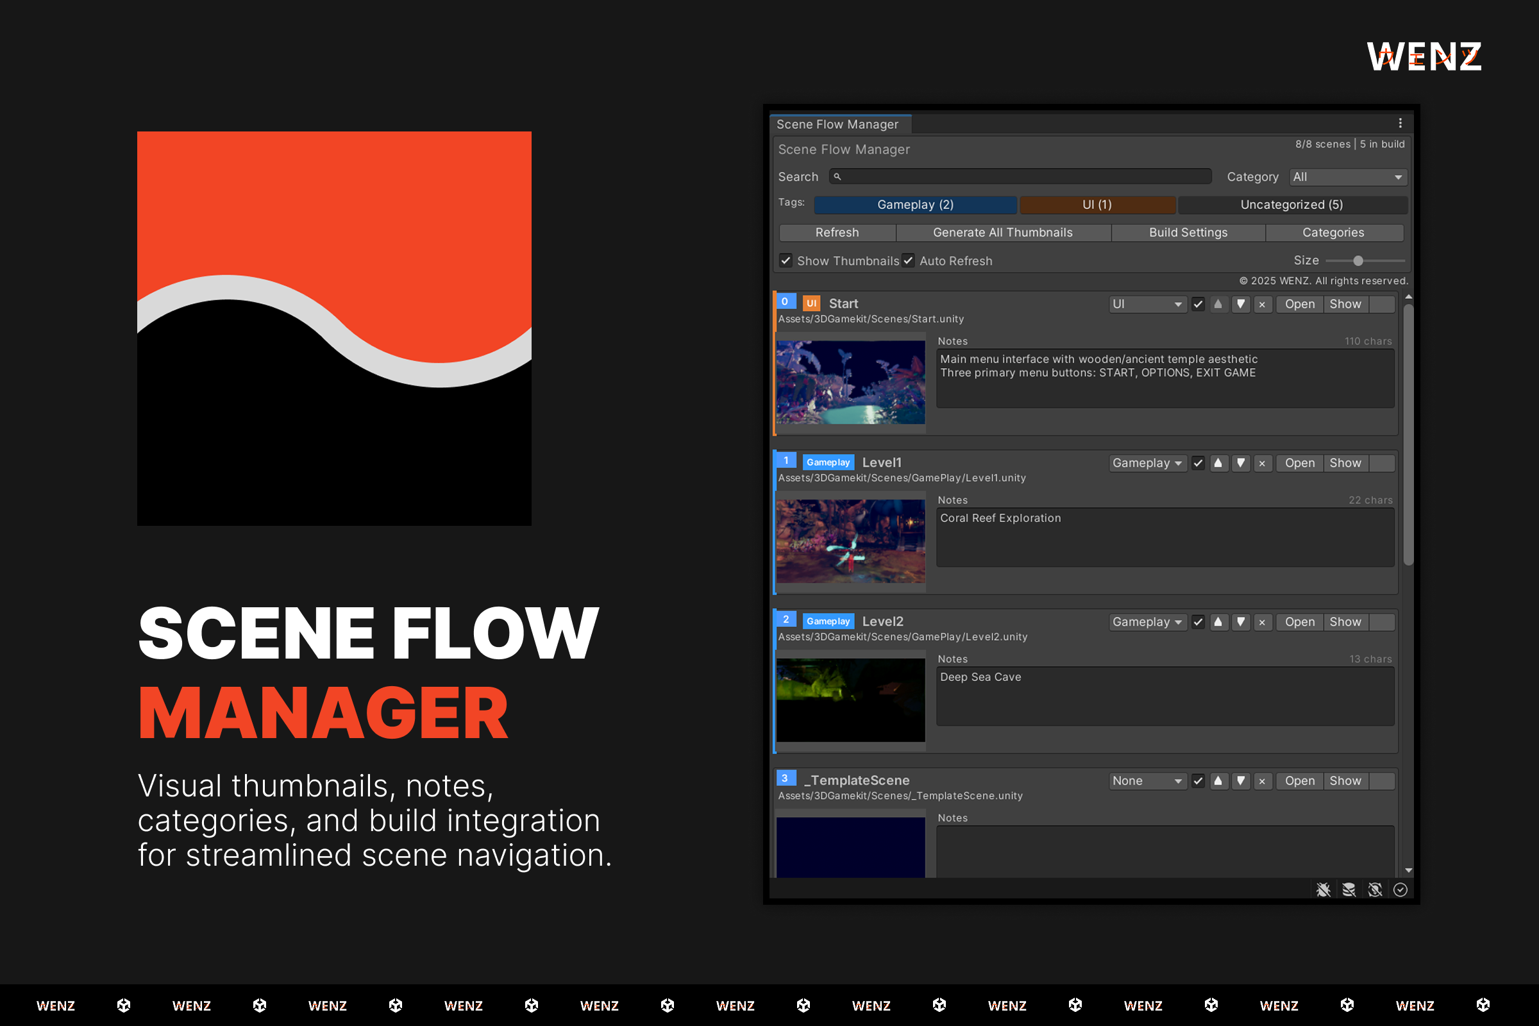The width and height of the screenshot is (1539, 1026).
Task: Move the Start scene down
Action: click(1241, 304)
